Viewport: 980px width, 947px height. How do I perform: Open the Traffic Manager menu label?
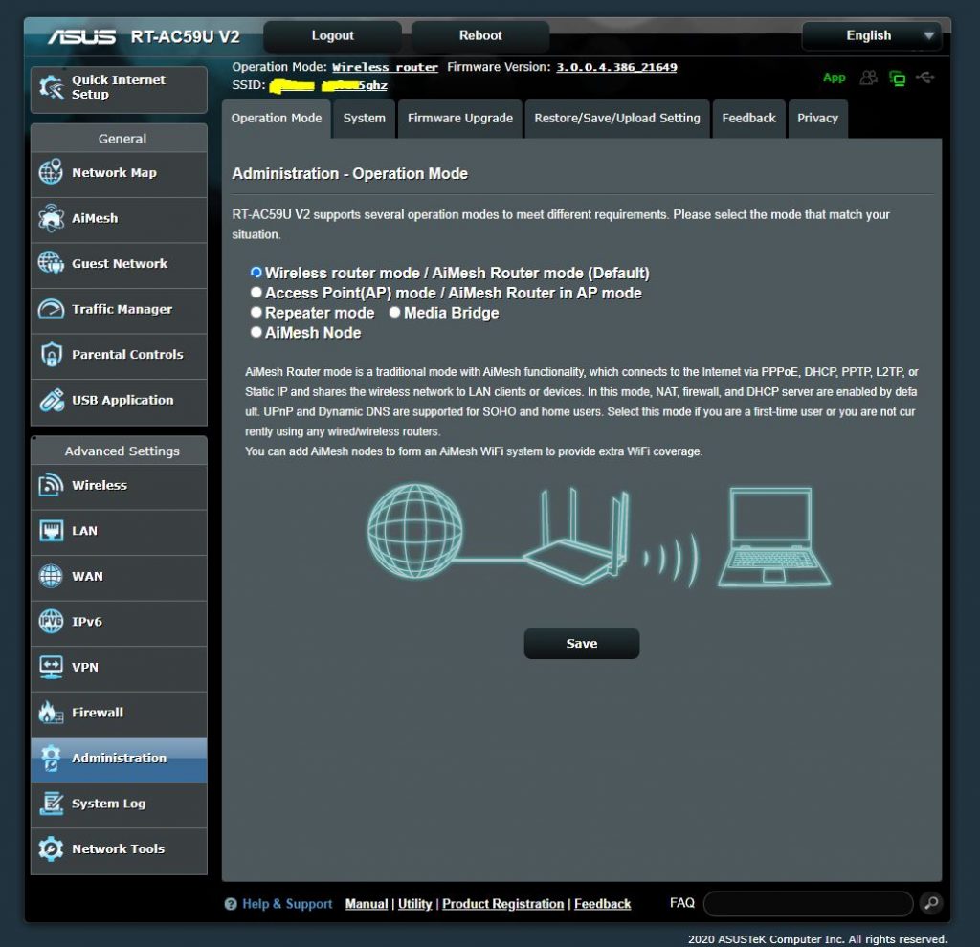122,309
